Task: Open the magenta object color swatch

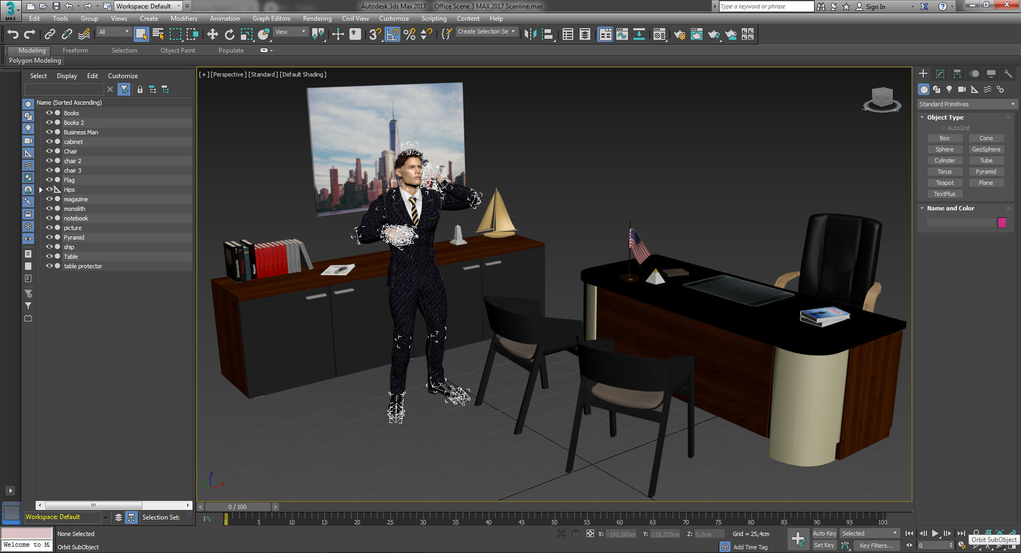Action: tap(1002, 223)
